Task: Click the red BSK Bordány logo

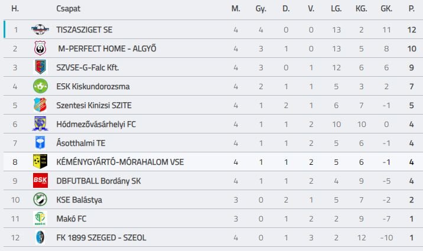Action: [x=40, y=180]
